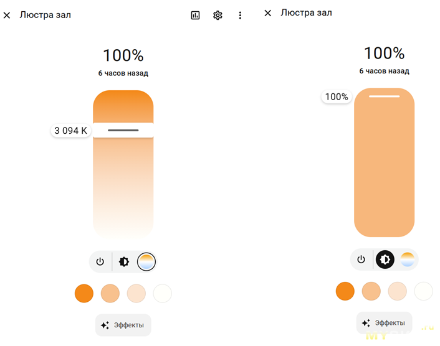This screenshot has height=346, width=440.
Task: Switch to brightness mode in left dialog
Action: pos(124,261)
